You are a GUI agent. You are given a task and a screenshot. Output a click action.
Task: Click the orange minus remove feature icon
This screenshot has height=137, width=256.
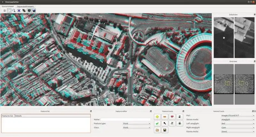click(x=164, y=117)
